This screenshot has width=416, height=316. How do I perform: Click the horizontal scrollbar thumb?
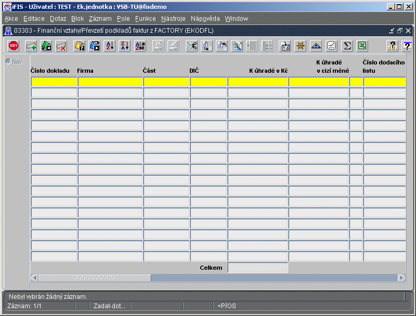95,278
